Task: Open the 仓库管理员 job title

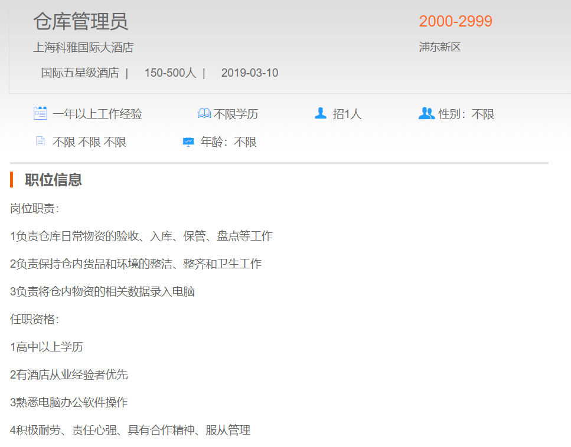Action: pos(80,21)
